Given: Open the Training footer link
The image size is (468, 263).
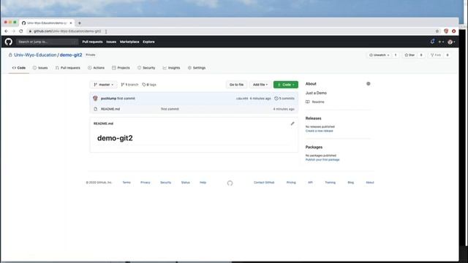Looking at the screenshot, I should (330, 183).
